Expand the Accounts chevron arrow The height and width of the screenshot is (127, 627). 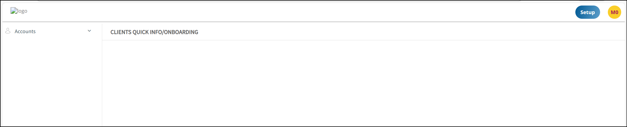[x=89, y=31]
